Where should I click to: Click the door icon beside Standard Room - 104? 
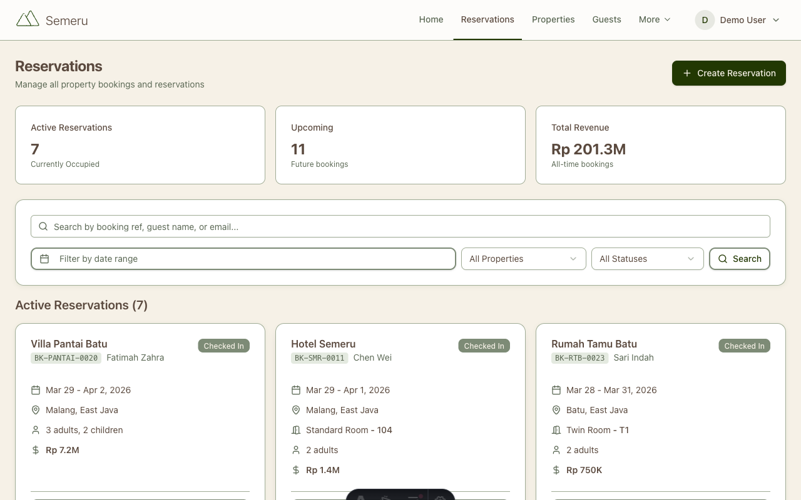click(296, 430)
